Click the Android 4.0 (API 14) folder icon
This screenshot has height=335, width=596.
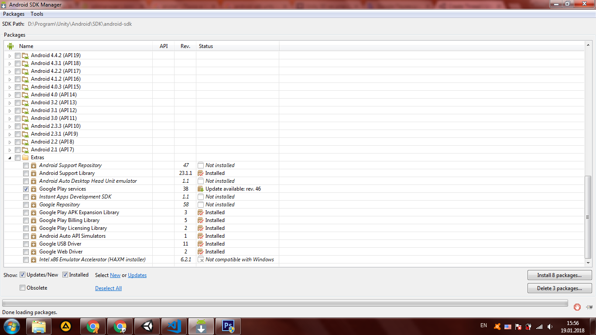(x=25, y=95)
